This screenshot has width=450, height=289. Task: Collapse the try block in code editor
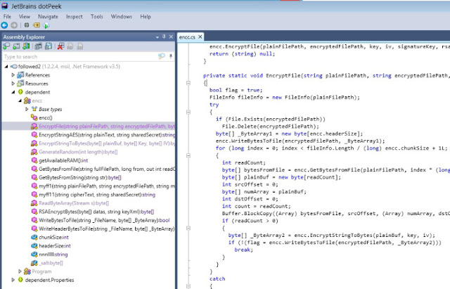pyautogui.click(x=188, y=112)
